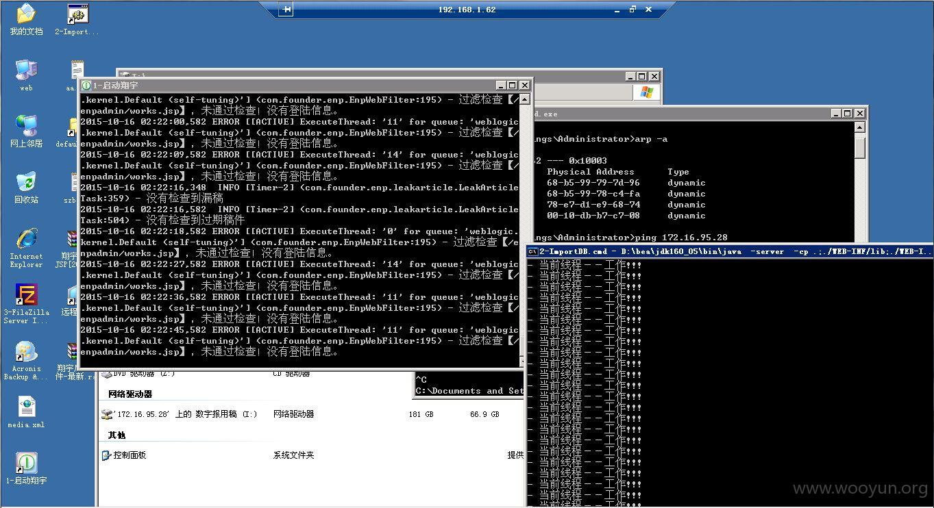Close the remote desktop 192.168.1.62 session
The height and width of the screenshot is (508, 934).
[648, 10]
